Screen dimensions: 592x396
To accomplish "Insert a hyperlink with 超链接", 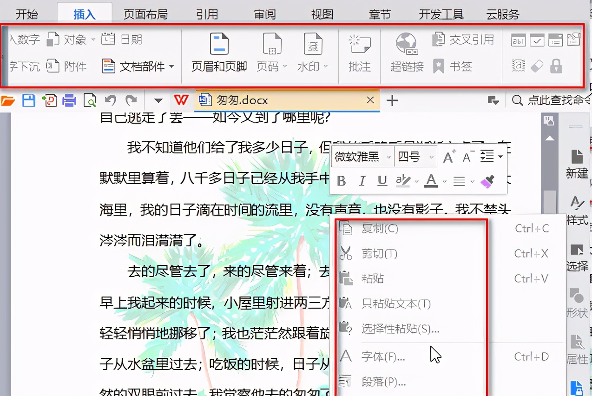I will (406, 53).
